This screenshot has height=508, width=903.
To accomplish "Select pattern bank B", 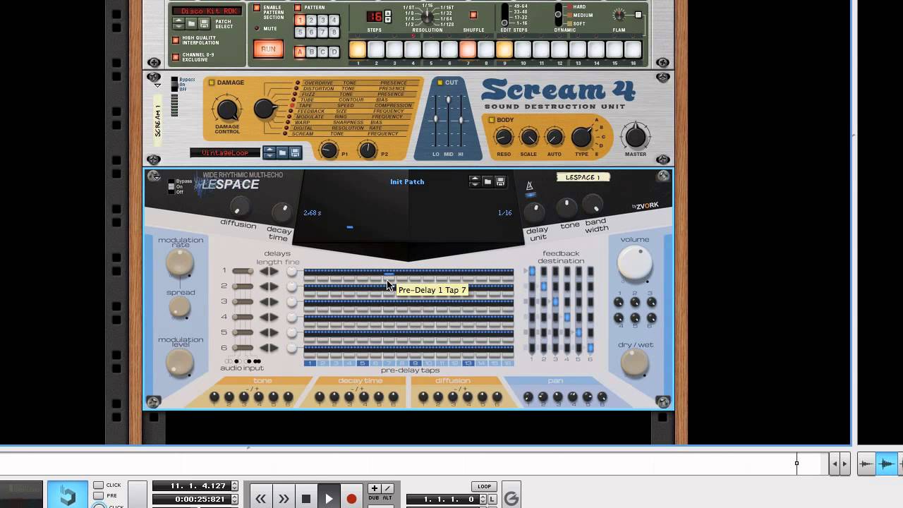I will (x=311, y=52).
